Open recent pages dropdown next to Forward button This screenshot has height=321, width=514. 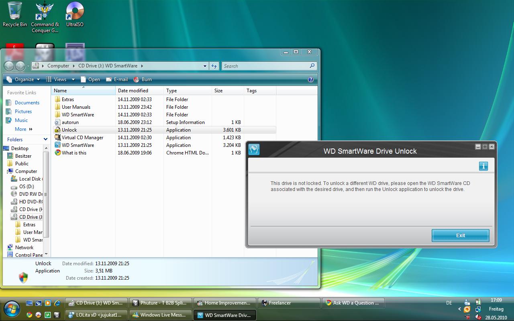click(28, 66)
